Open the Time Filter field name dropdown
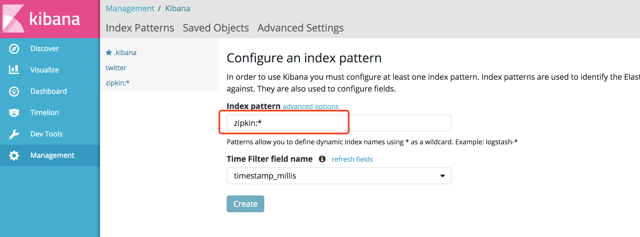 click(339, 176)
